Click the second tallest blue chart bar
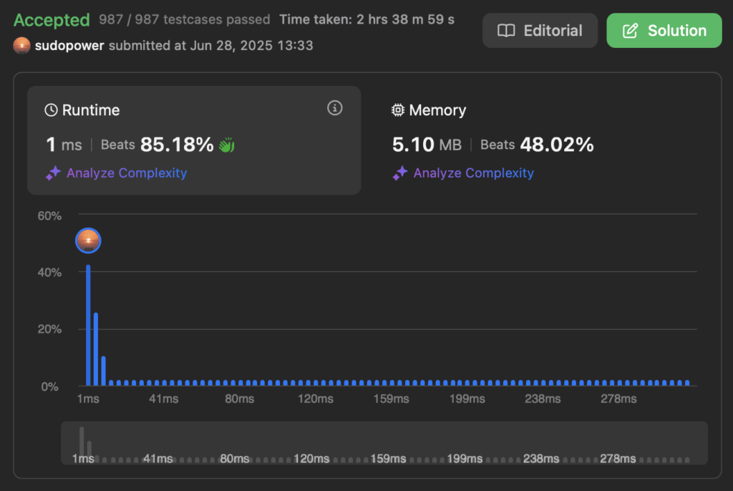The height and width of the screenshot is (491, 733). pyautogui.click(x=96, y=349)
